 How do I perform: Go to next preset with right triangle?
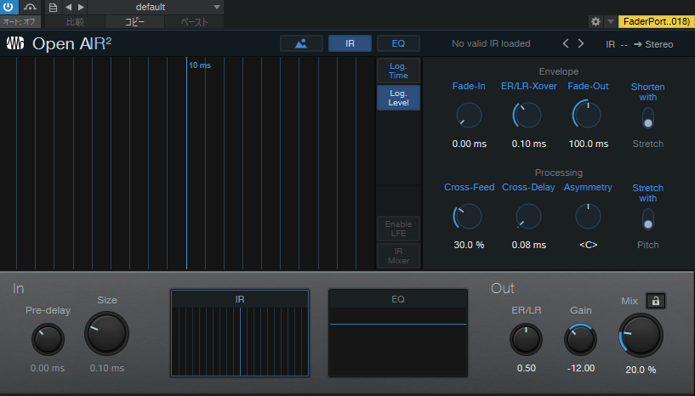coord(81,7)
